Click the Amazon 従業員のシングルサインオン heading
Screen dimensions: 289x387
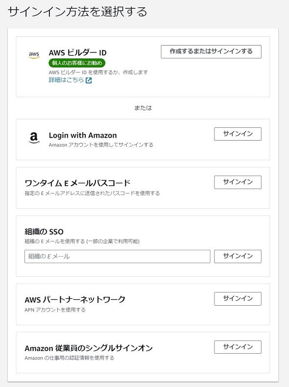tap(89, 348)
